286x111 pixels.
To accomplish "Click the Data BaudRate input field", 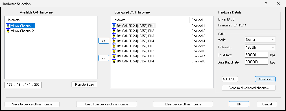I will [257, 62].
